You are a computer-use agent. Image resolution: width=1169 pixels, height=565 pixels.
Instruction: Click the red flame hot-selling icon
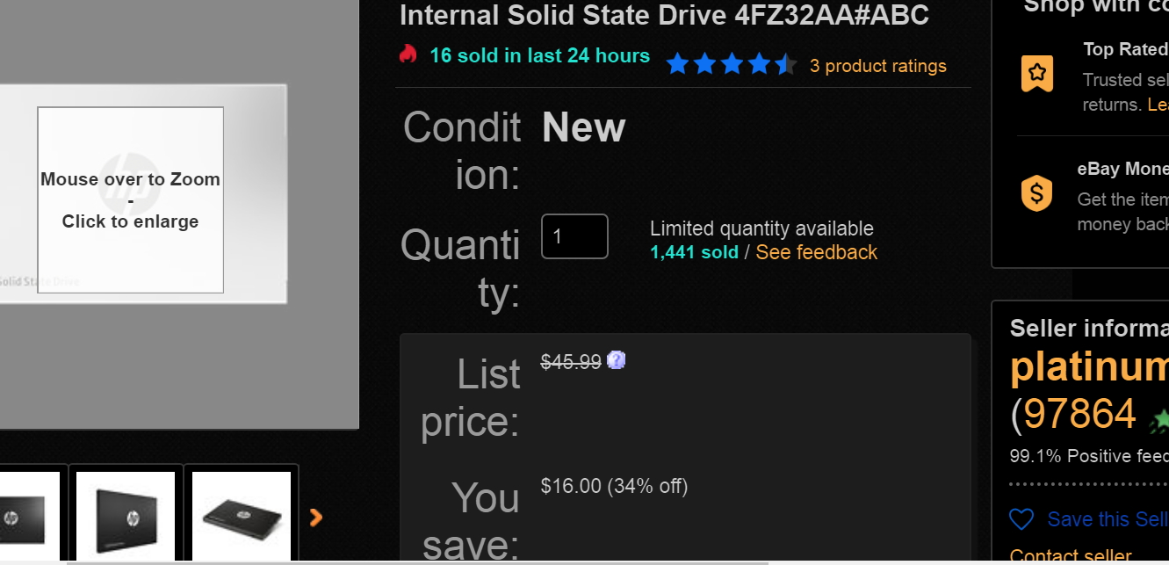pyautogui.click(x=408, y=54)
